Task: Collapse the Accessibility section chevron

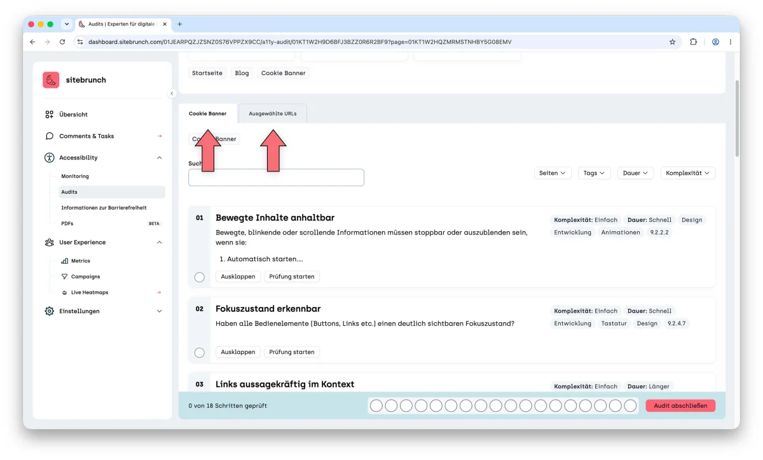Action: pyautogui.click(x=160, y=158)
